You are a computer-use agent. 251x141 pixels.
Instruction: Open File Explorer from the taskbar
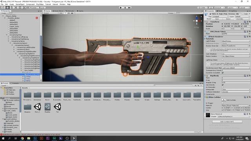click(29, 138)
